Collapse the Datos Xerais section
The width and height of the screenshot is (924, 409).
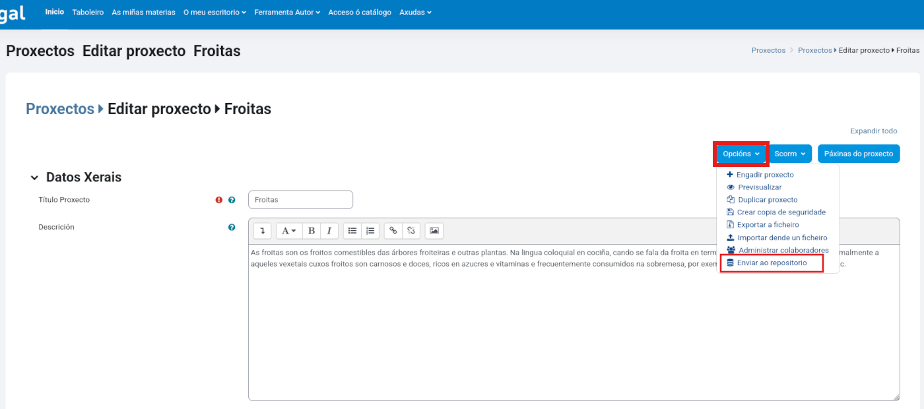34,178
